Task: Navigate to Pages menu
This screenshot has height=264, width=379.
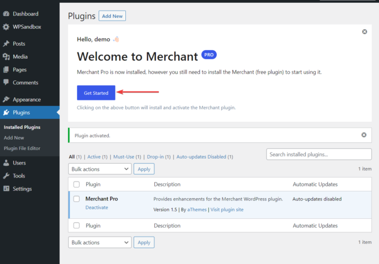Action: tap(30, 70)
